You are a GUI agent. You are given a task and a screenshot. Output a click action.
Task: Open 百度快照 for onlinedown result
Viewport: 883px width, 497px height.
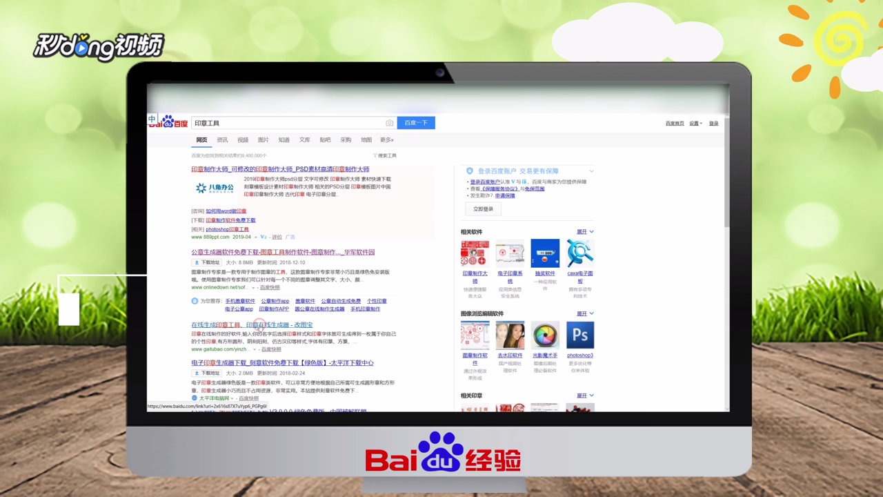[x=270, y=288]
